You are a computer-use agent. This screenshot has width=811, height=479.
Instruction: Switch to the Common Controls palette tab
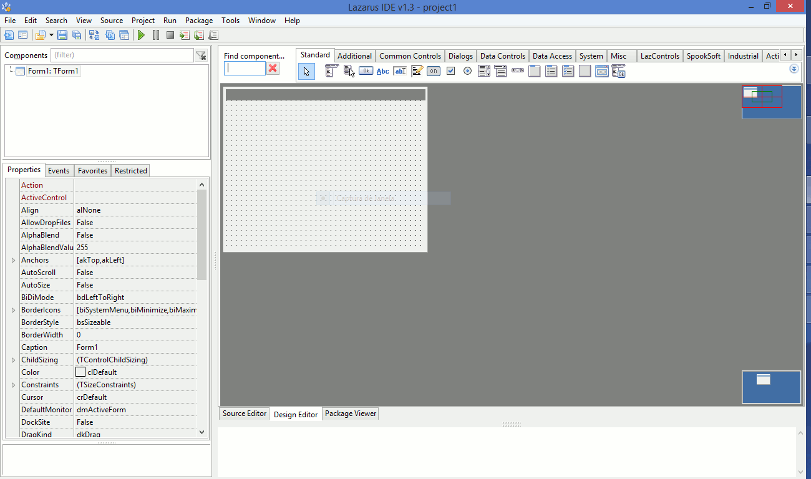(x=410, y=56)
